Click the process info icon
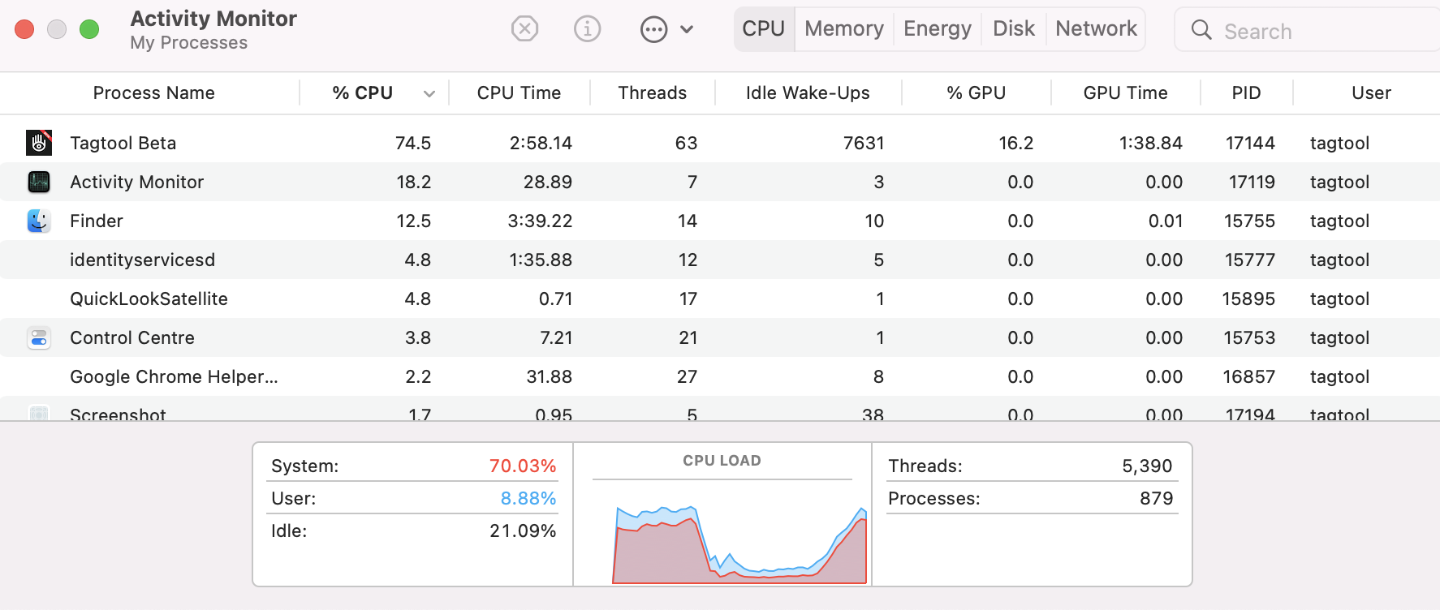Screen dimensions: 1440x610 tap(587, 29)
